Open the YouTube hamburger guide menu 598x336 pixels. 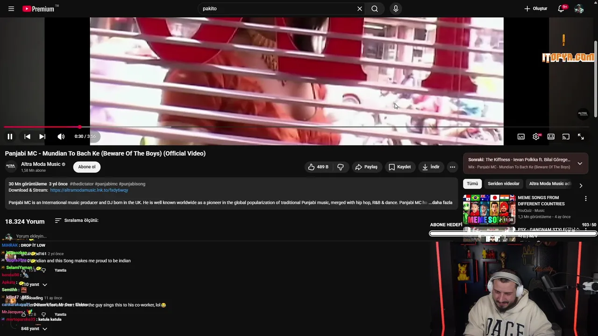11,8
